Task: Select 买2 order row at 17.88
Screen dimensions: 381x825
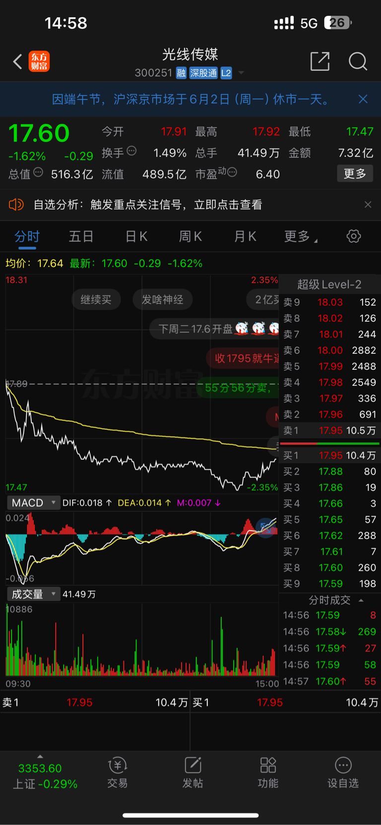Action: [329, 472]
